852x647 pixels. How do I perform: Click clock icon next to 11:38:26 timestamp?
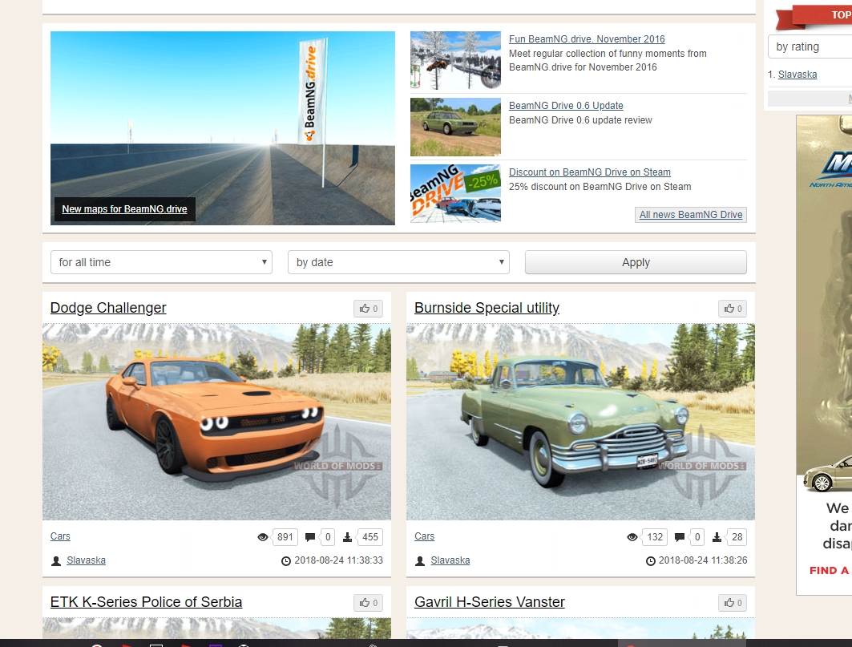click(650, 561)
